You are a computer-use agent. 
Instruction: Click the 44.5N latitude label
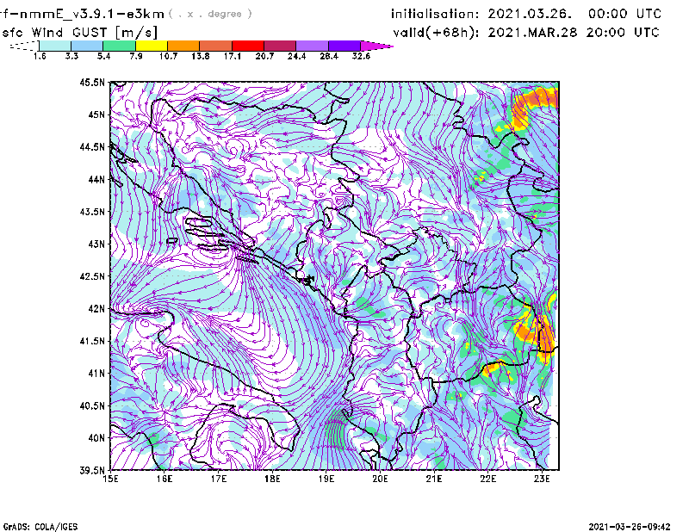coord(92,146)
